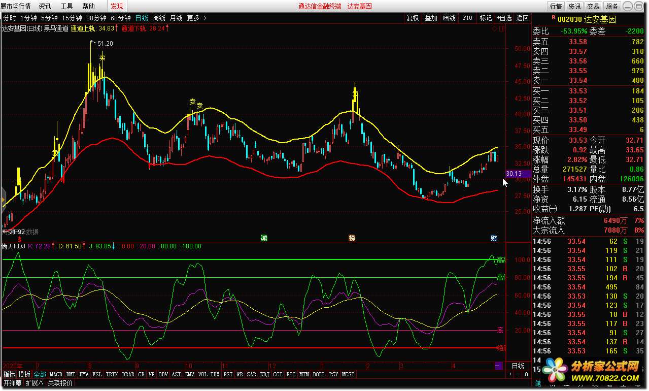The image size is (649, 391).
Task: Select the 全部 indicator category
Action: click(x=40, y=374)
